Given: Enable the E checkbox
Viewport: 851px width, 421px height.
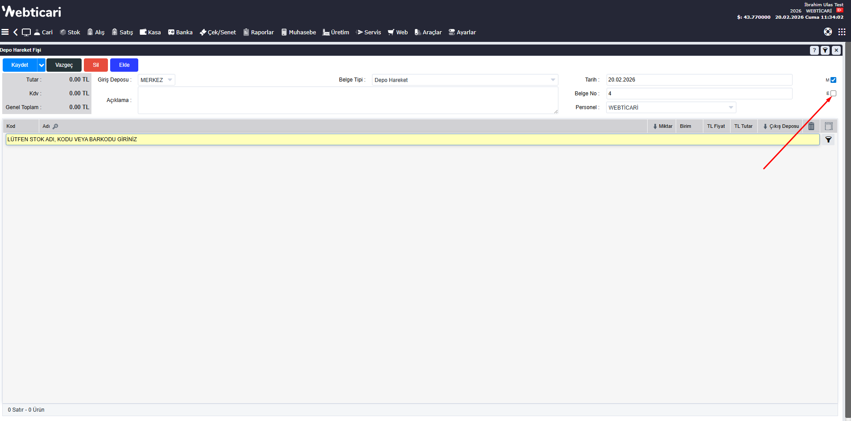Looking at the screenshot, I should pyautogui.click(x=833, y=94).
